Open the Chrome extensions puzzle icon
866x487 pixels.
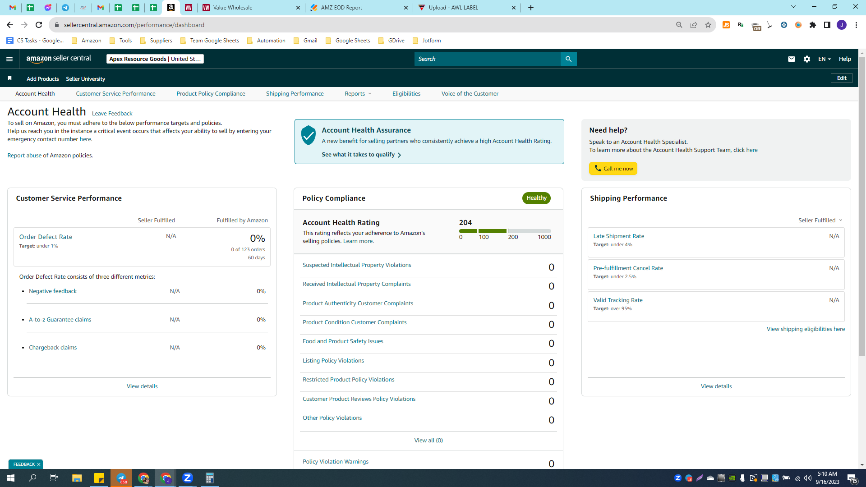coord(813,25)
